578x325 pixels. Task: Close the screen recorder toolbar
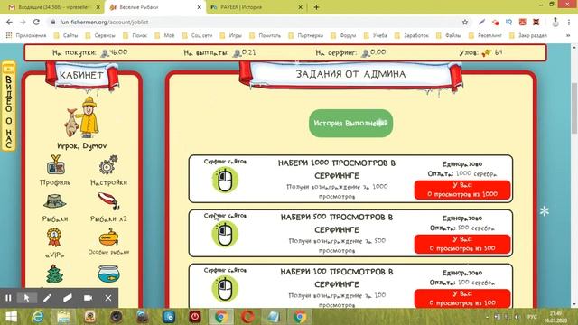pyautogui.click(x=108, y=298)
